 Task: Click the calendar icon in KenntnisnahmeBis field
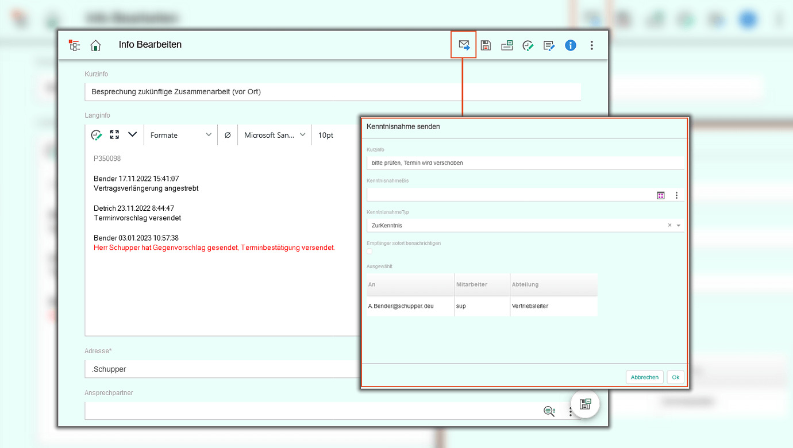[x=661, y=195]
